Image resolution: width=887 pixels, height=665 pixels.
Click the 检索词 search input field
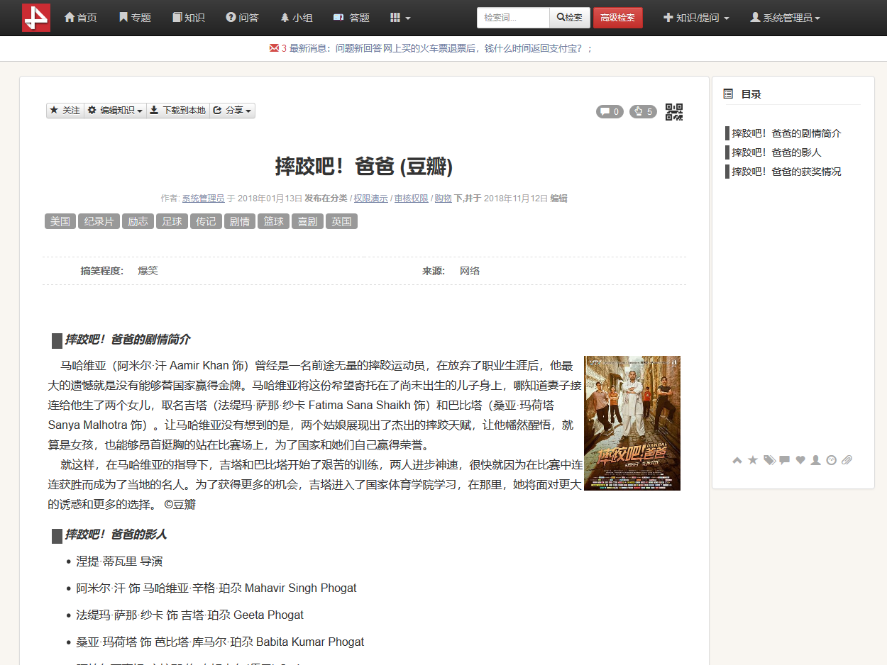point(513,18)
